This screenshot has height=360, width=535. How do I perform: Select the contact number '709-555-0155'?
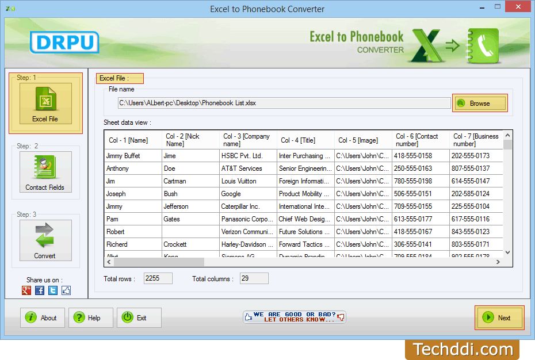421,206
